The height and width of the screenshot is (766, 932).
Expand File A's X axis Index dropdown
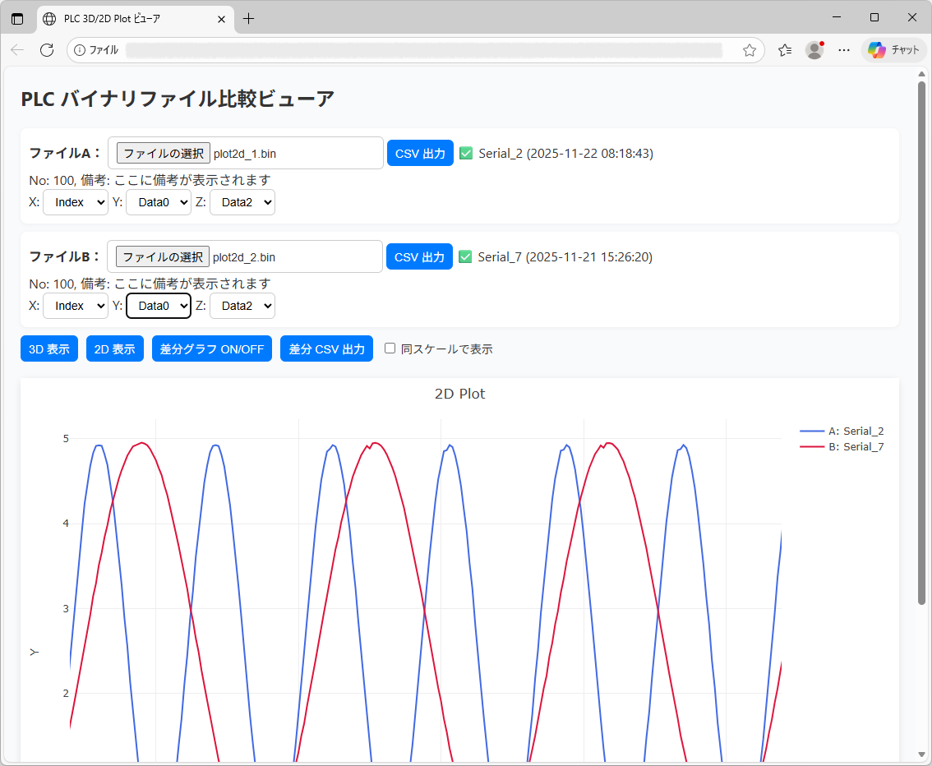tap(76, 202)
